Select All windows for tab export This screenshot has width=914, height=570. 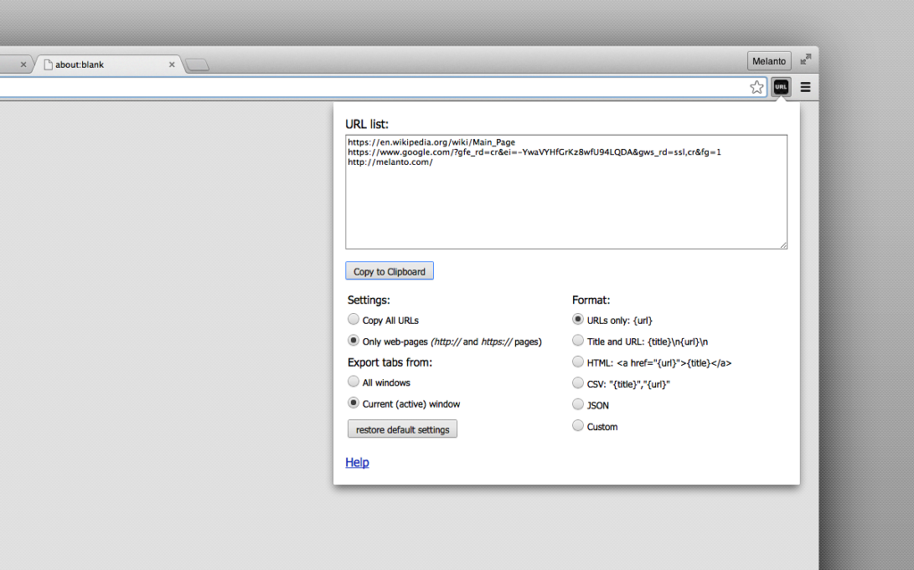[x=354, y=382]
